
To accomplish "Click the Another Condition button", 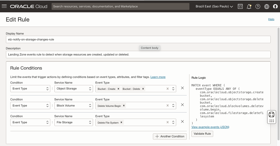I will [x=170, y=136].
